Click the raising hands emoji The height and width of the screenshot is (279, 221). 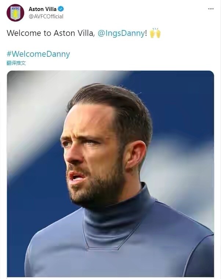coord(155,33)
